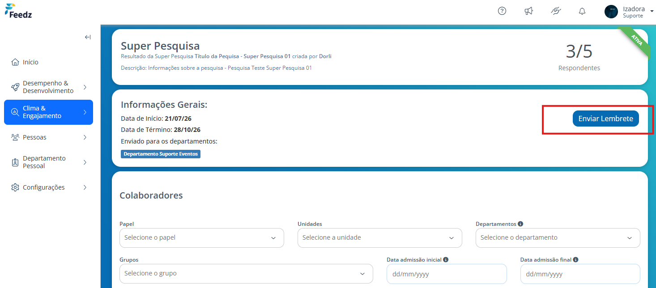Viewport: 656px width, 288px height.
Task: Expand the Pessoas chevron
Action: [x=85, y=137]
